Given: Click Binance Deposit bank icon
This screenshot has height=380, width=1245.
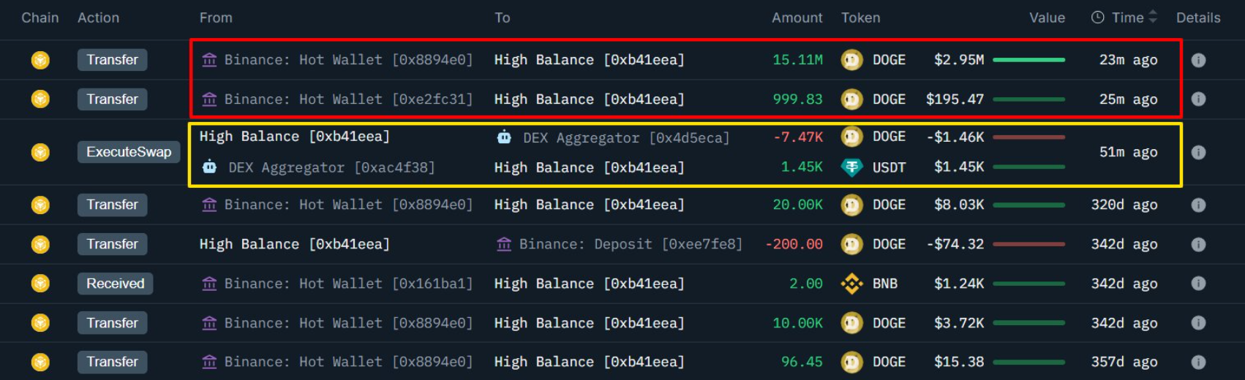Looking at the screenshot, I should click(504, 244).
